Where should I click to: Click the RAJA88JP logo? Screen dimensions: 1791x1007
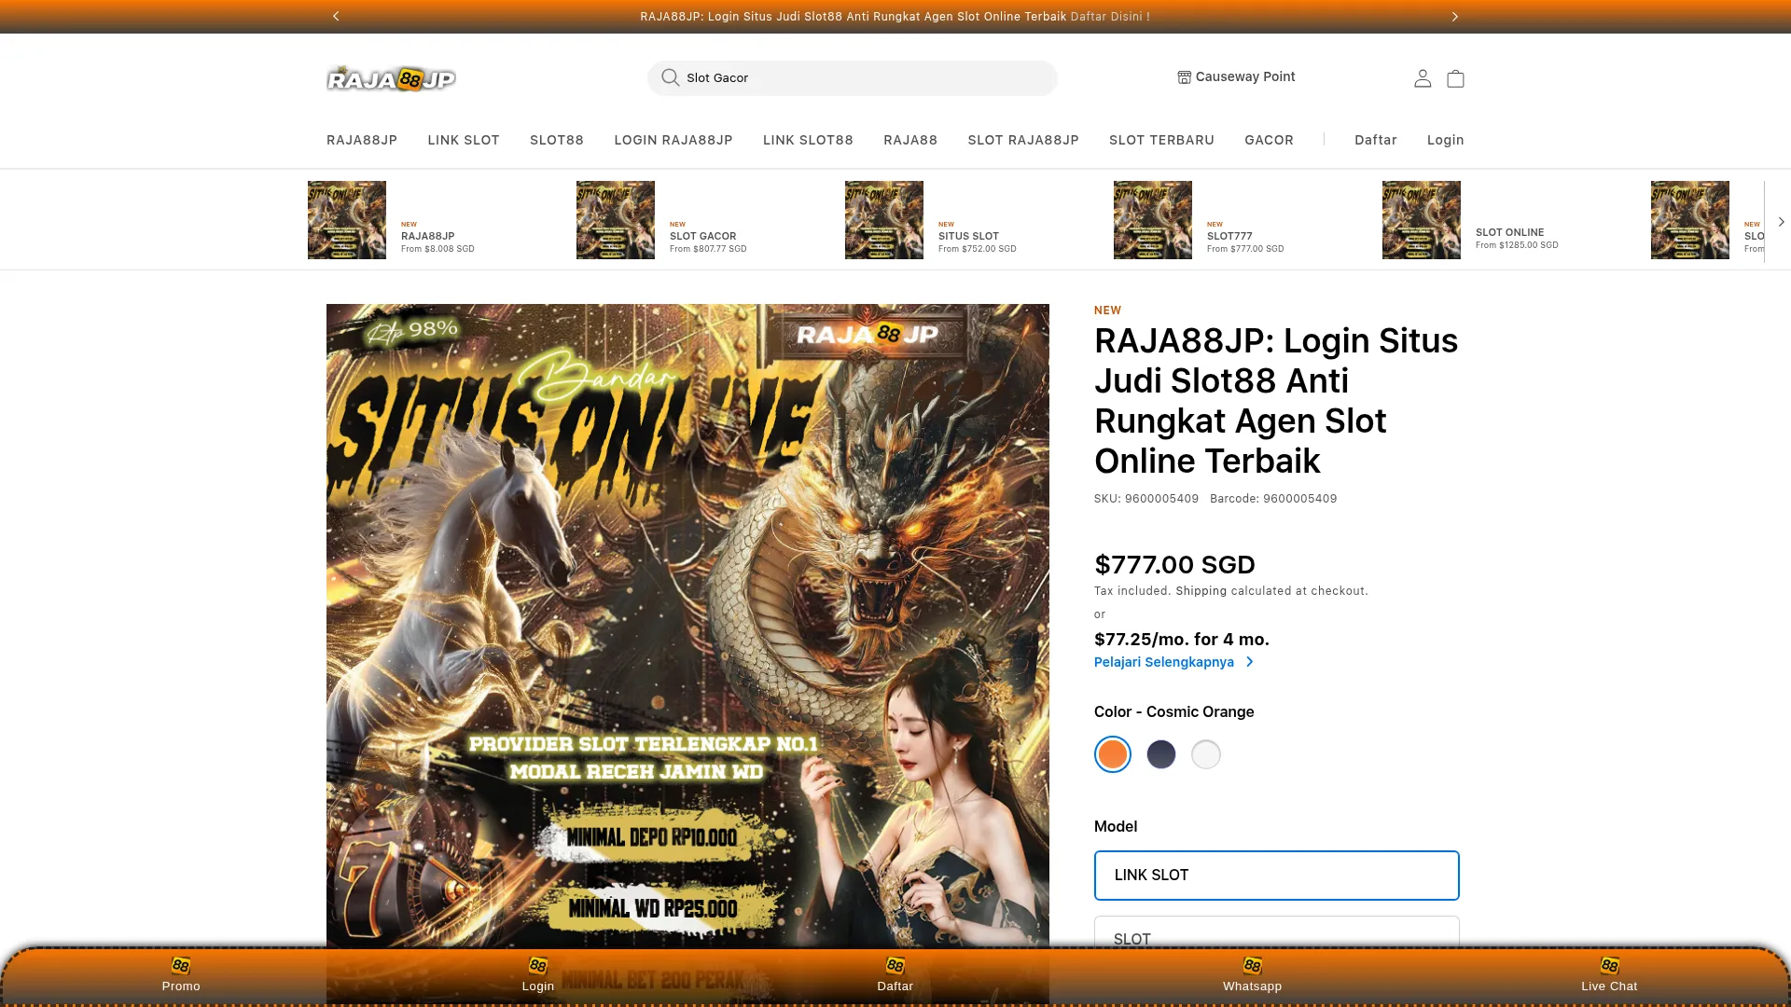pyautogui.click(x=391, y=78)
